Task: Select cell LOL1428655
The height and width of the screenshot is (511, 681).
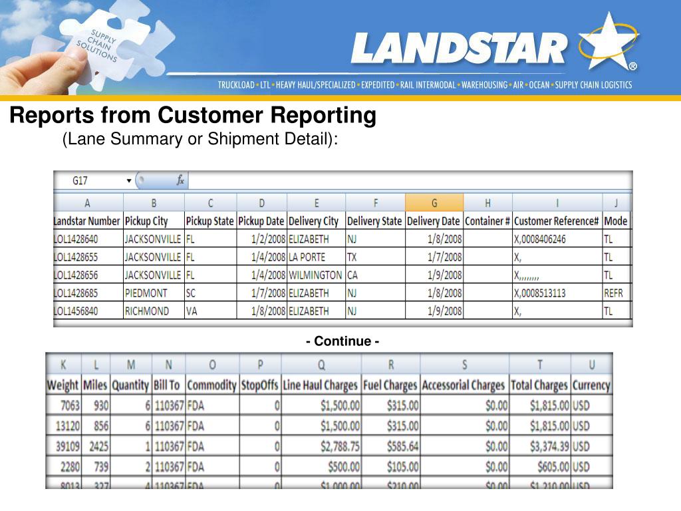Action: [88, 257]
